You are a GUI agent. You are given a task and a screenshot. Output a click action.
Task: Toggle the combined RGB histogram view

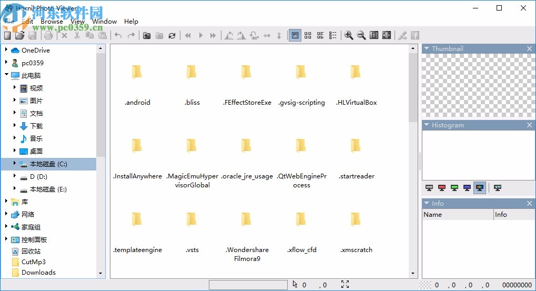[x=480, y=188]
